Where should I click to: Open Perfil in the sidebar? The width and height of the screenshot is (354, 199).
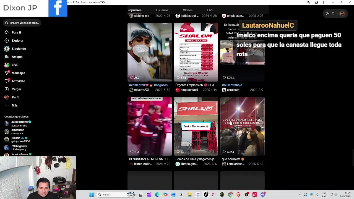pos(12,97)
